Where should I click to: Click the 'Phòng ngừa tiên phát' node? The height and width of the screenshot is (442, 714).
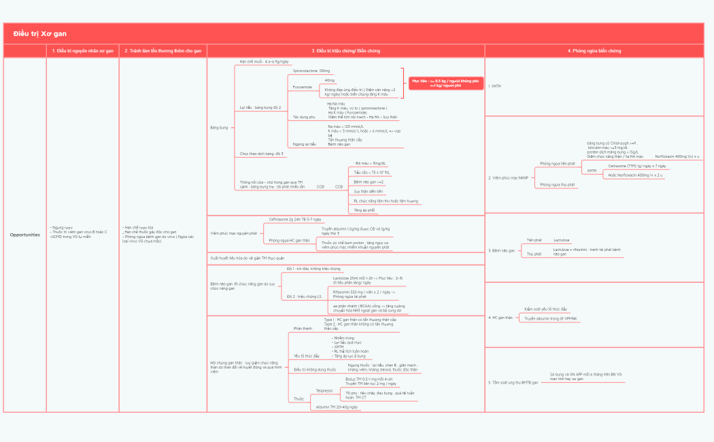click(558, 164)
